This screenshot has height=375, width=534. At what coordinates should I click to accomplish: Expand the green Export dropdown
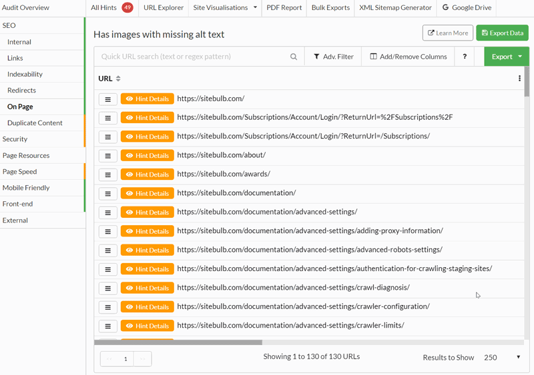click(507, 57)
